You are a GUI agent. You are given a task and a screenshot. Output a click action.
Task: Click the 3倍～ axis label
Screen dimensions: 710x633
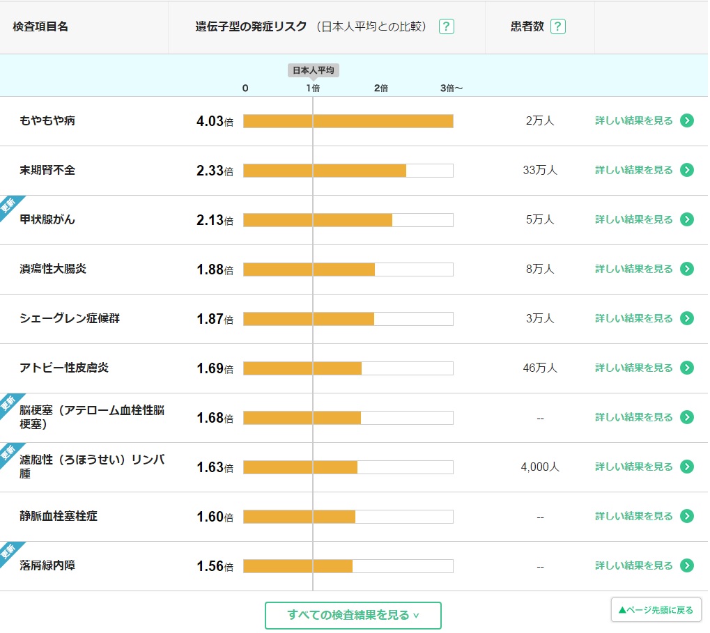(452, 88)
